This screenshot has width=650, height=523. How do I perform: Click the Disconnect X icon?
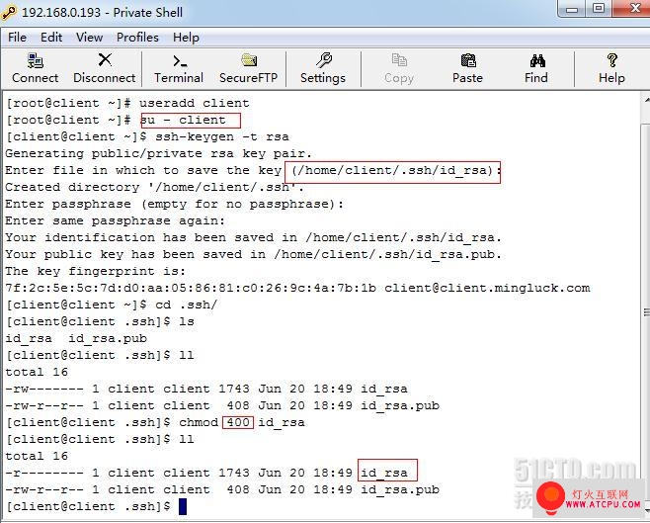click(105, 60)
